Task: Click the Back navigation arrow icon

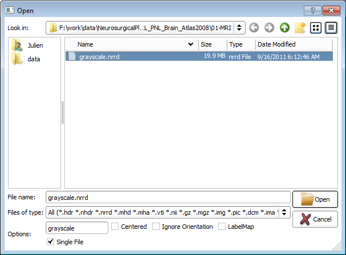Action: coord(254,27)
